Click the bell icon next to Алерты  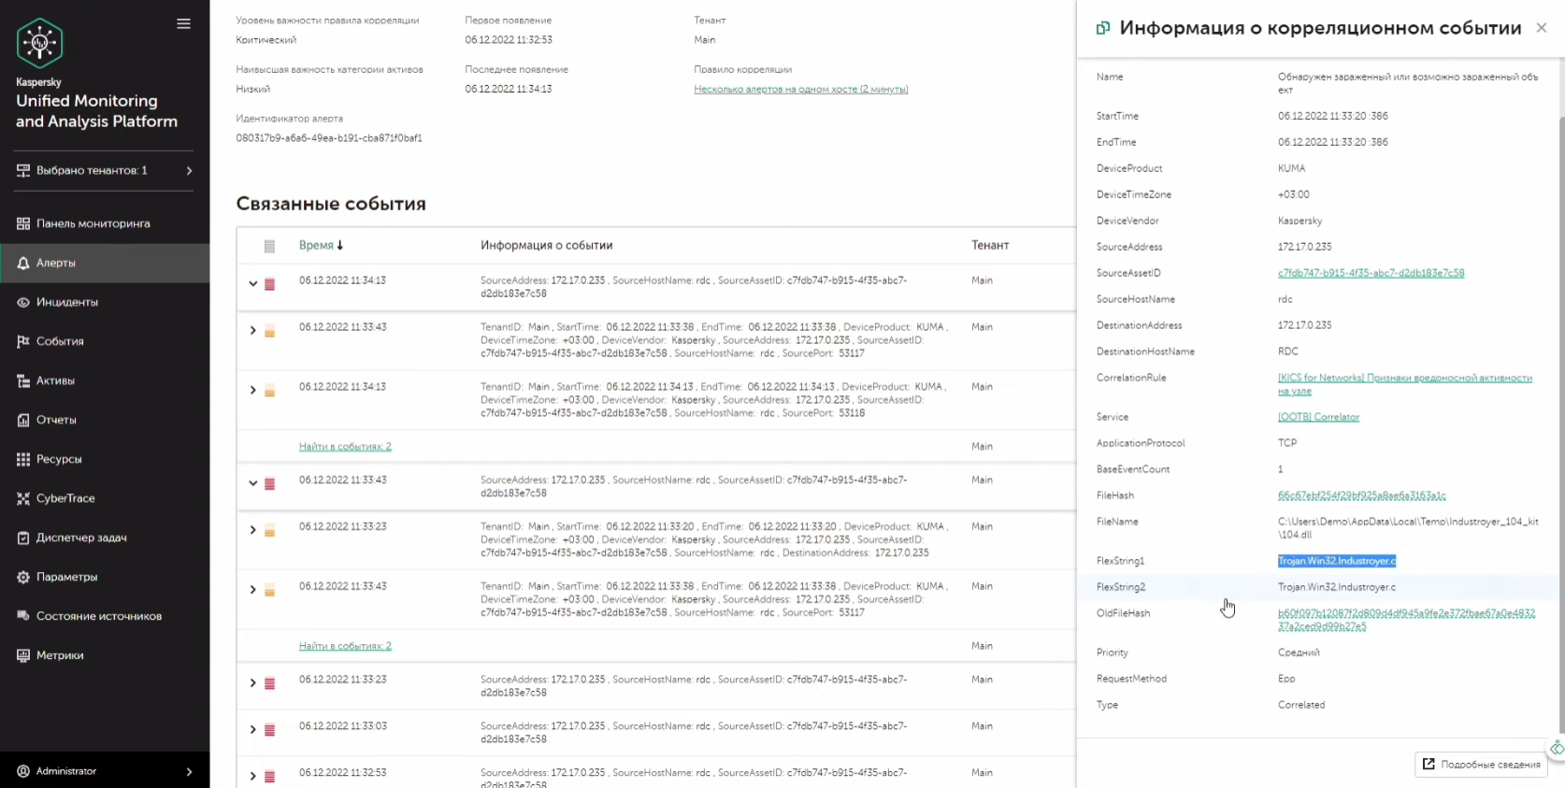pos(23,264)
